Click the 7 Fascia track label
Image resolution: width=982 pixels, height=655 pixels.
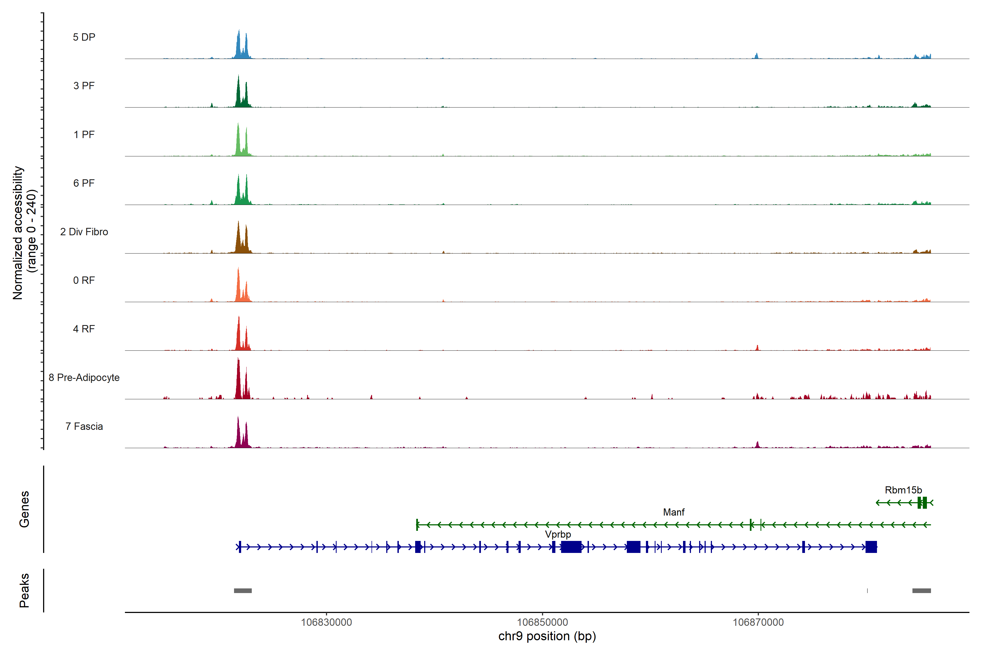click(x=84, y=427)
